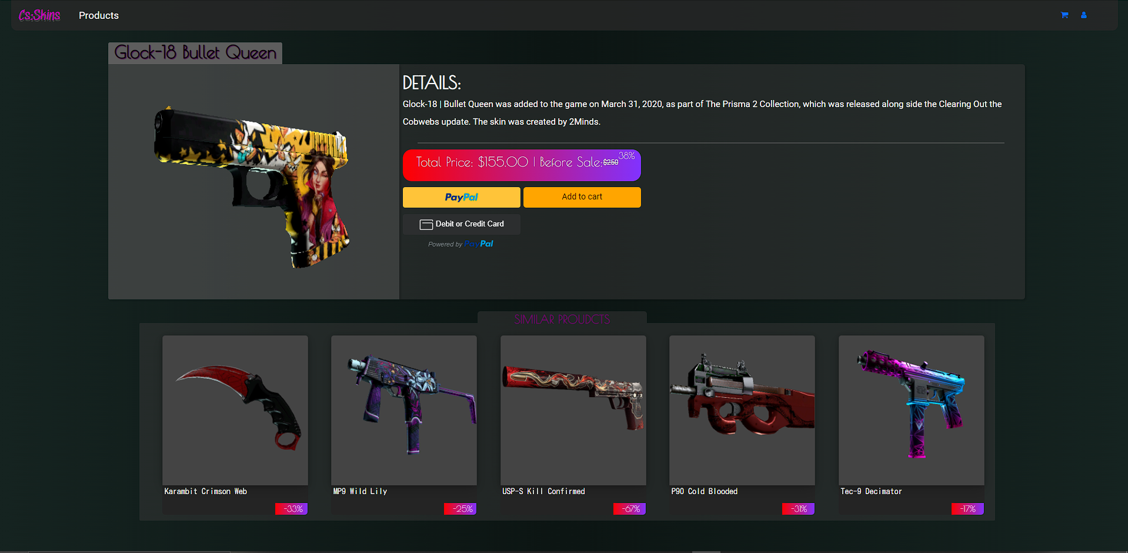Viewport: 1128px width, 553px height.
Task: Open the MP9 Wild Lily product image
Action: [403, 410]
